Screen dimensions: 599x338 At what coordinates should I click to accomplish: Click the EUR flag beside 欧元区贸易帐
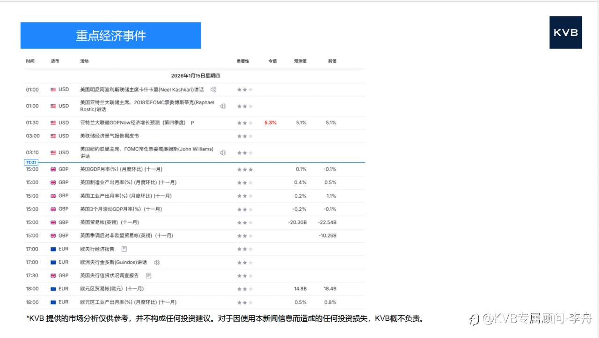click(53, 289)
